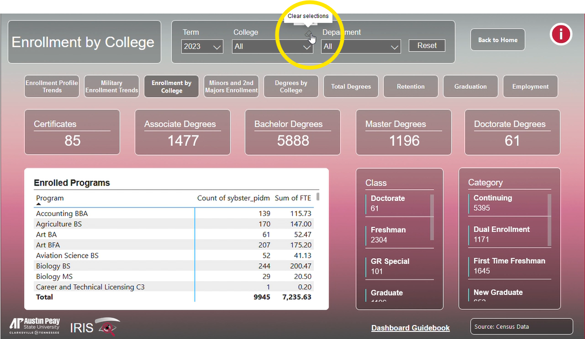Select the Freshman class filter

(x=398, y=234)
